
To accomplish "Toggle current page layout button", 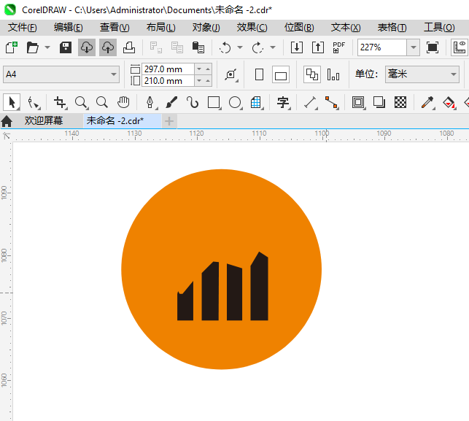I will pos(333,74).
